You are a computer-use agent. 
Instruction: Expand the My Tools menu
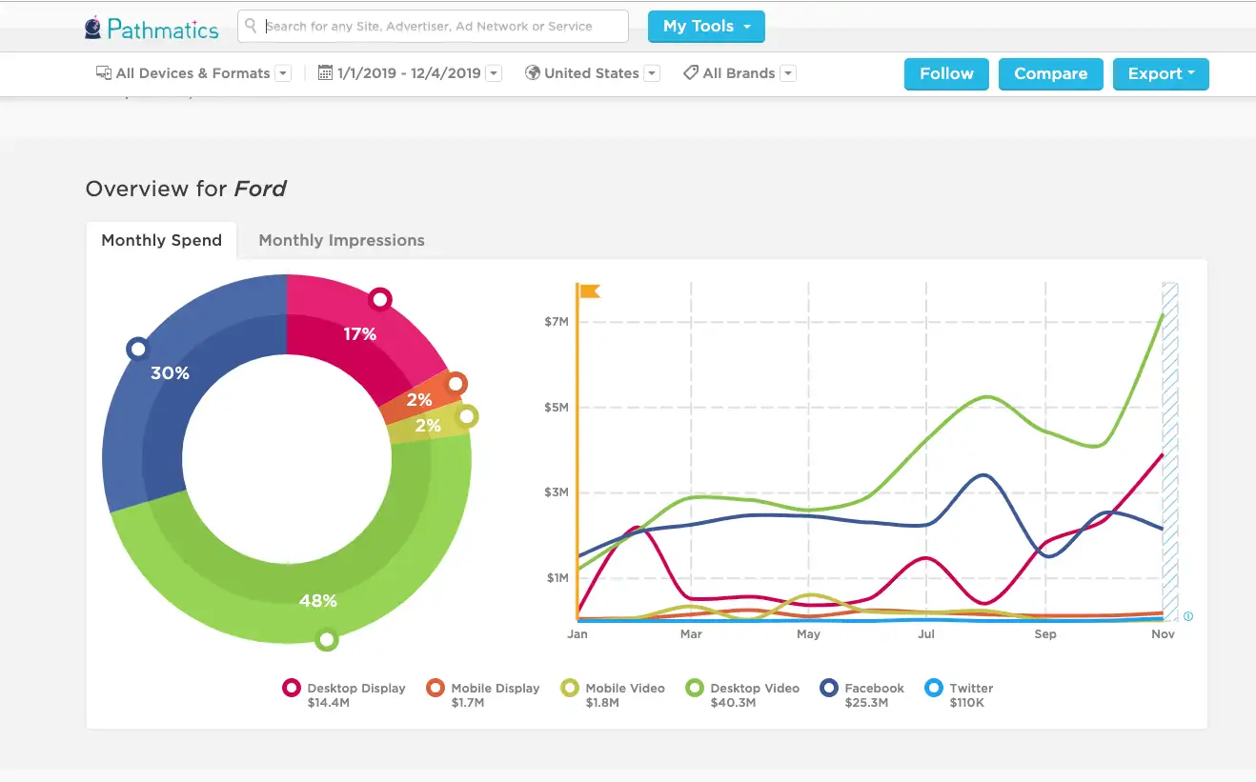706,27
